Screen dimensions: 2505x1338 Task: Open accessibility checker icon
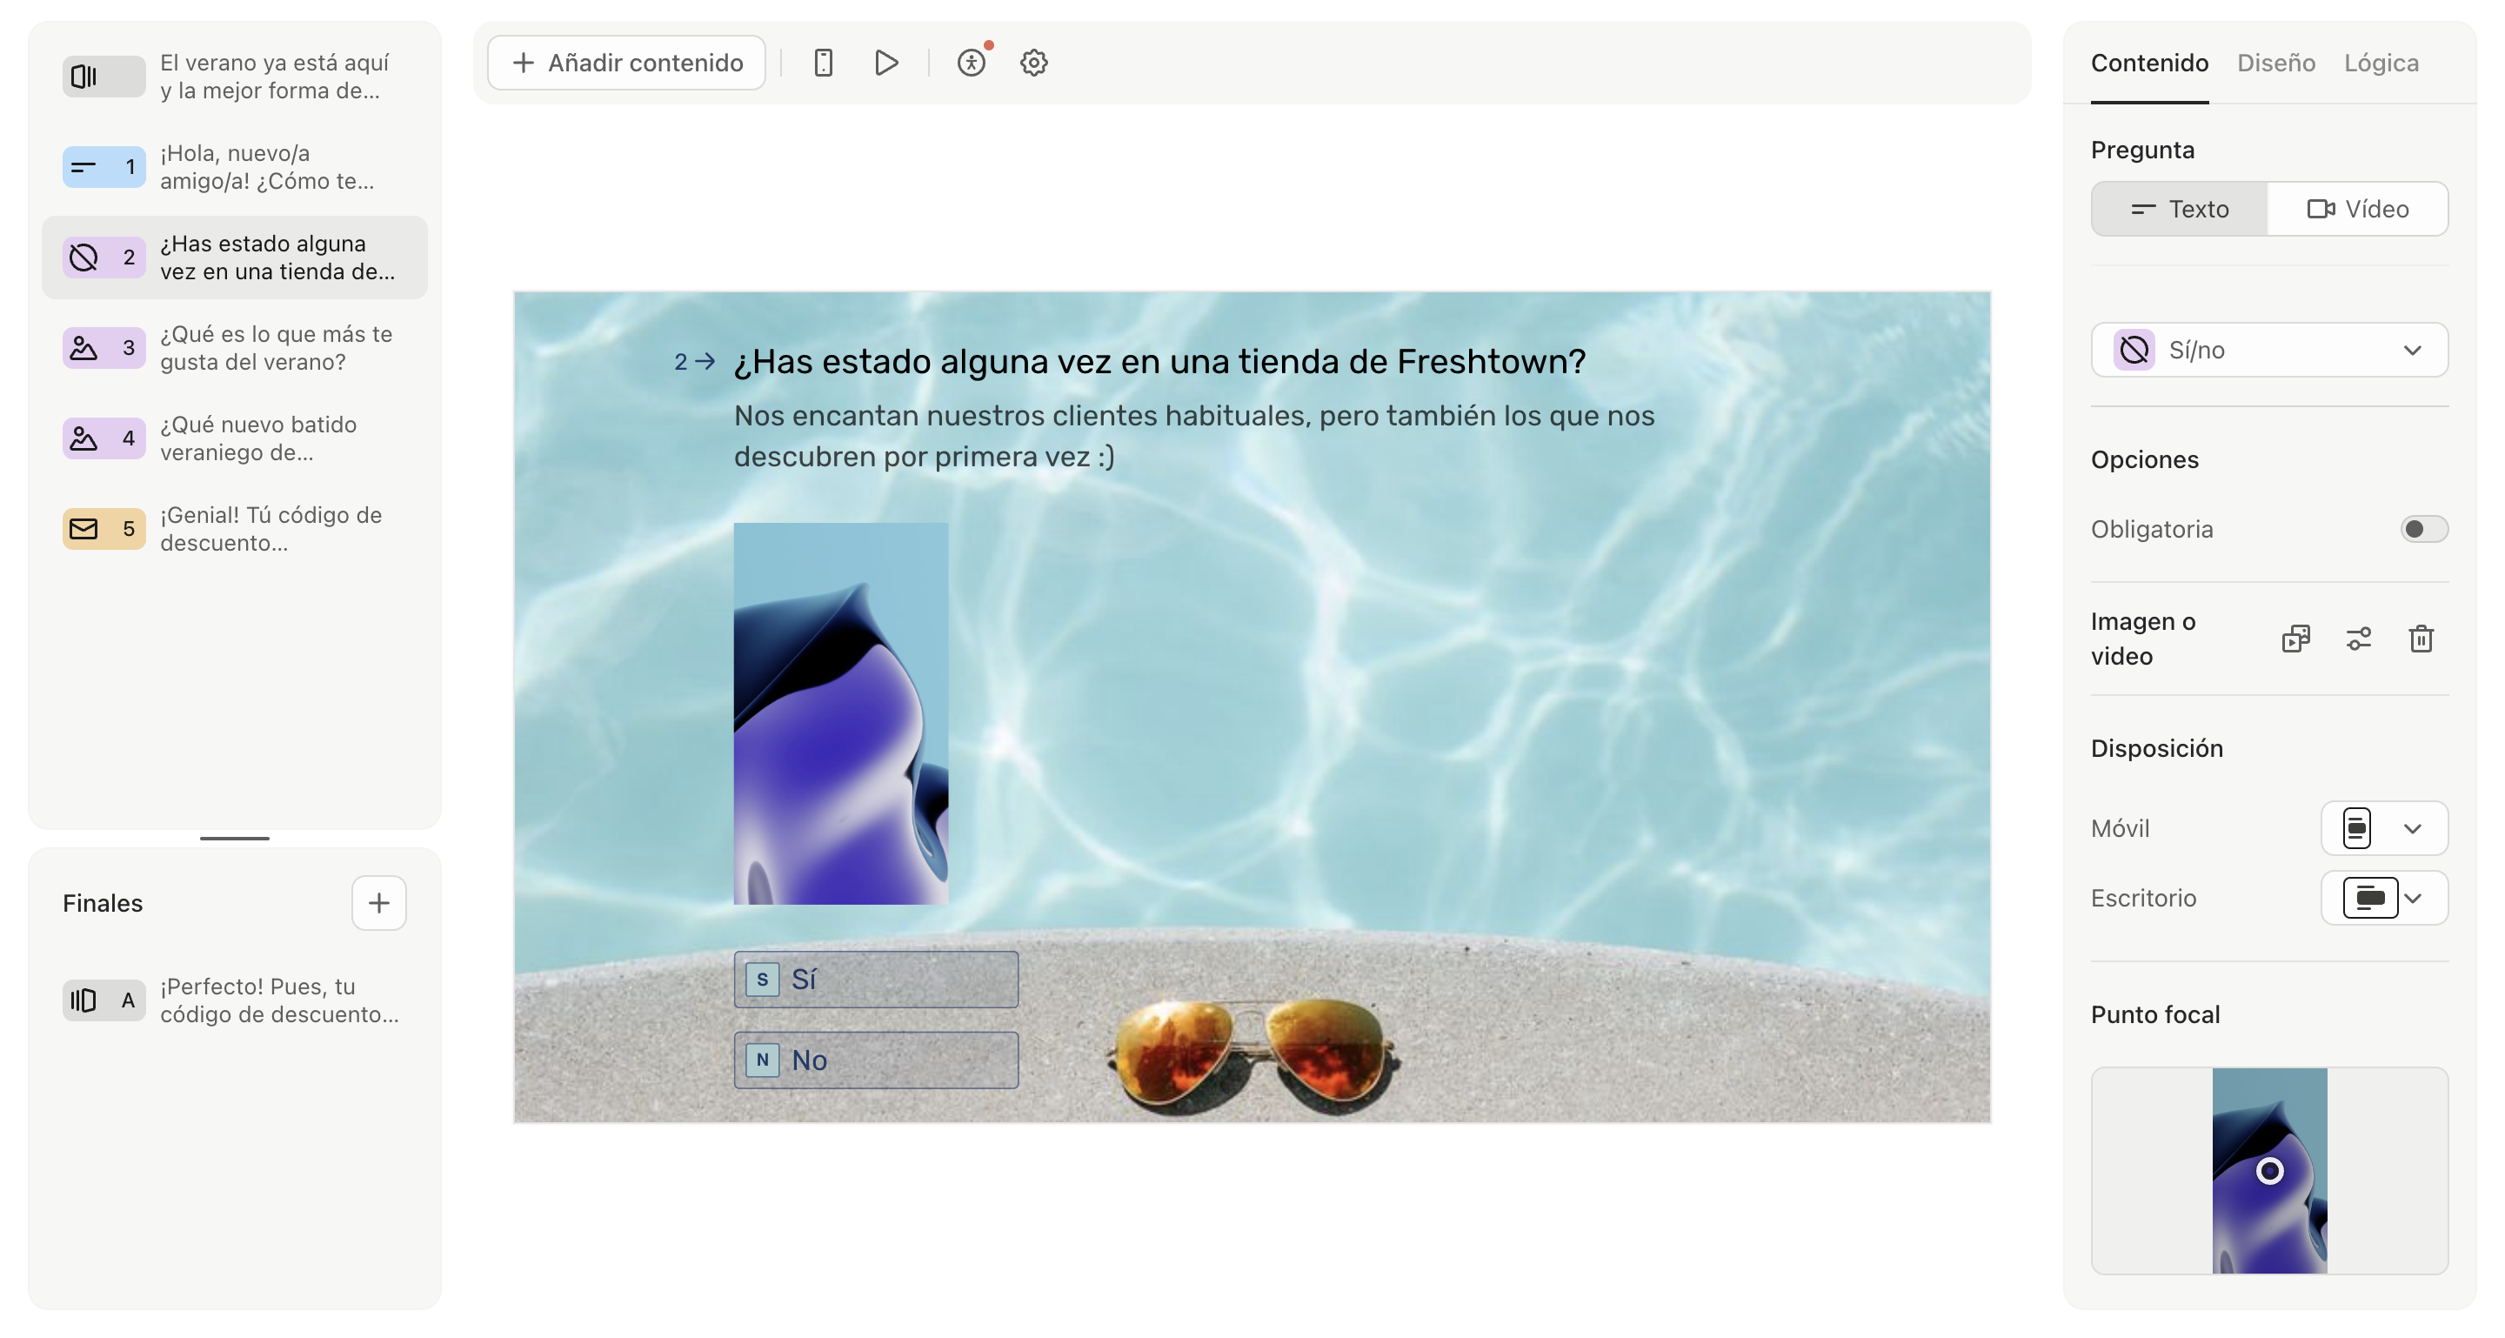click(x=972, y=64)
